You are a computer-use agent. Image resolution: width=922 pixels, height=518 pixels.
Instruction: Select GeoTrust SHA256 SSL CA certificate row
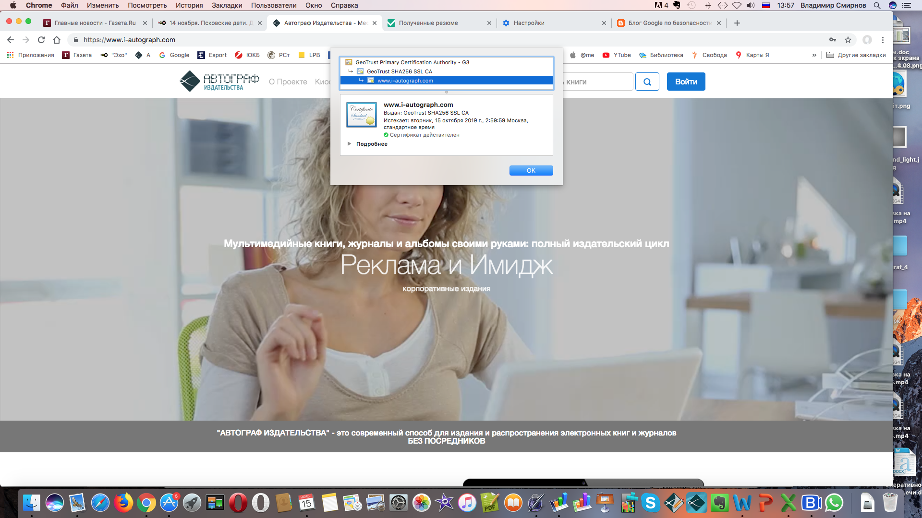coord(446,71)
